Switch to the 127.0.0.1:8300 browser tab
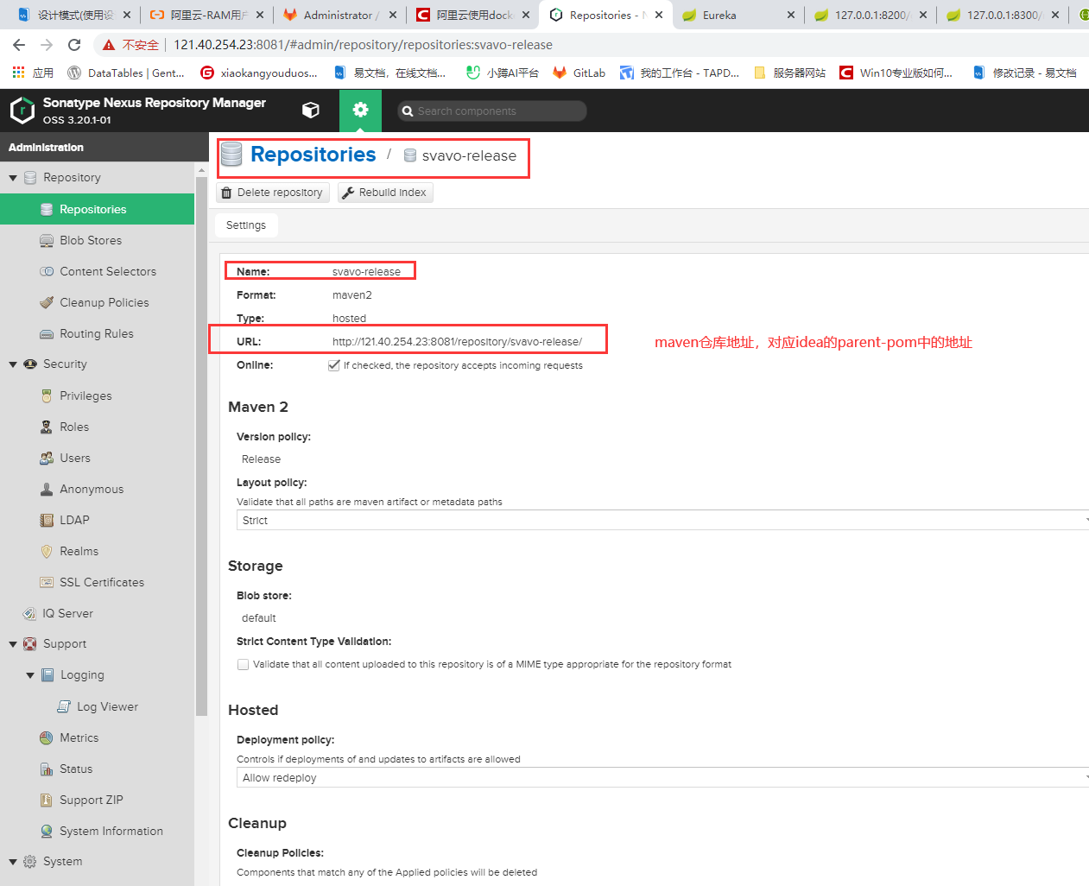This screenshot has width=1089, height=886. point(1003,15)
